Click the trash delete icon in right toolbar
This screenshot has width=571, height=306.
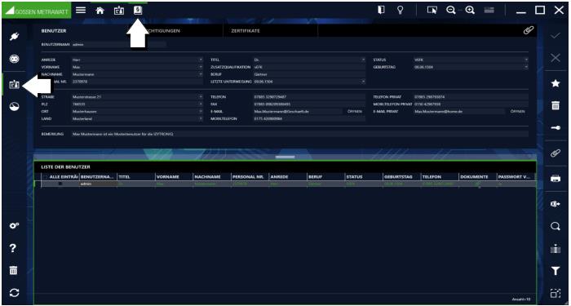(x=555, y=105)
